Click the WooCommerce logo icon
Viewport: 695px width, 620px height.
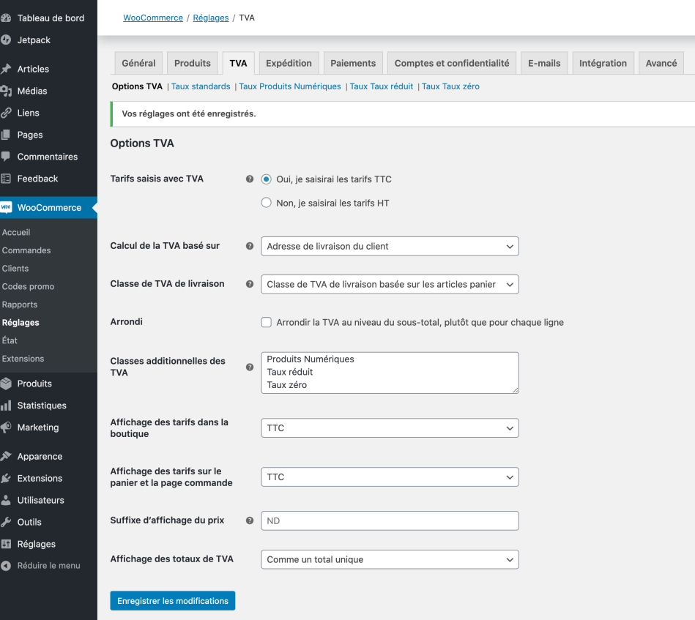pos(6,208)
